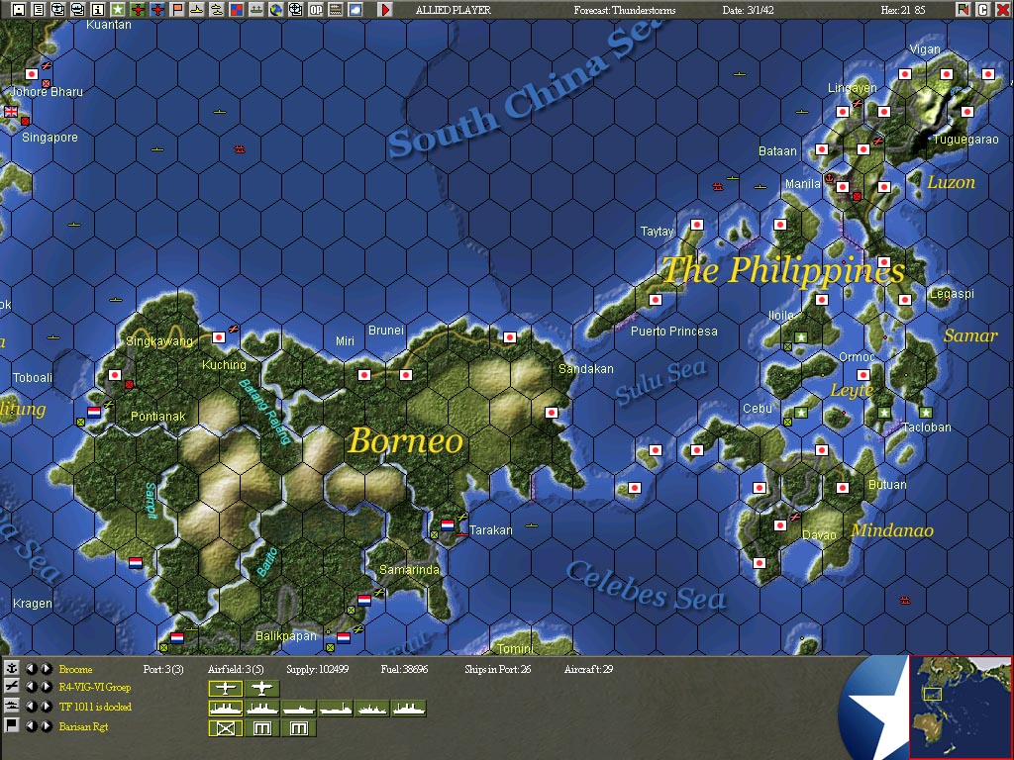Screen dimensions: 1014x760
Task: Select the highlighted first aircraft group button
Action: [x=225, y=688]
